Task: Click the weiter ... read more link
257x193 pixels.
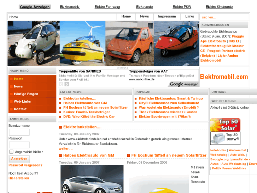Action: coord(65,149)
